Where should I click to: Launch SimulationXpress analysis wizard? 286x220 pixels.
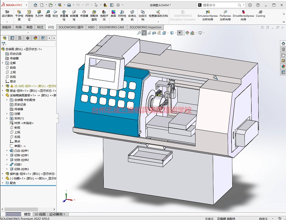pos(208,15)
